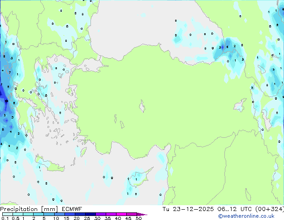Click the 1–2 mm legend swatch
The width and height of the screenshot is (284, 220).
[x=28, y=214]
